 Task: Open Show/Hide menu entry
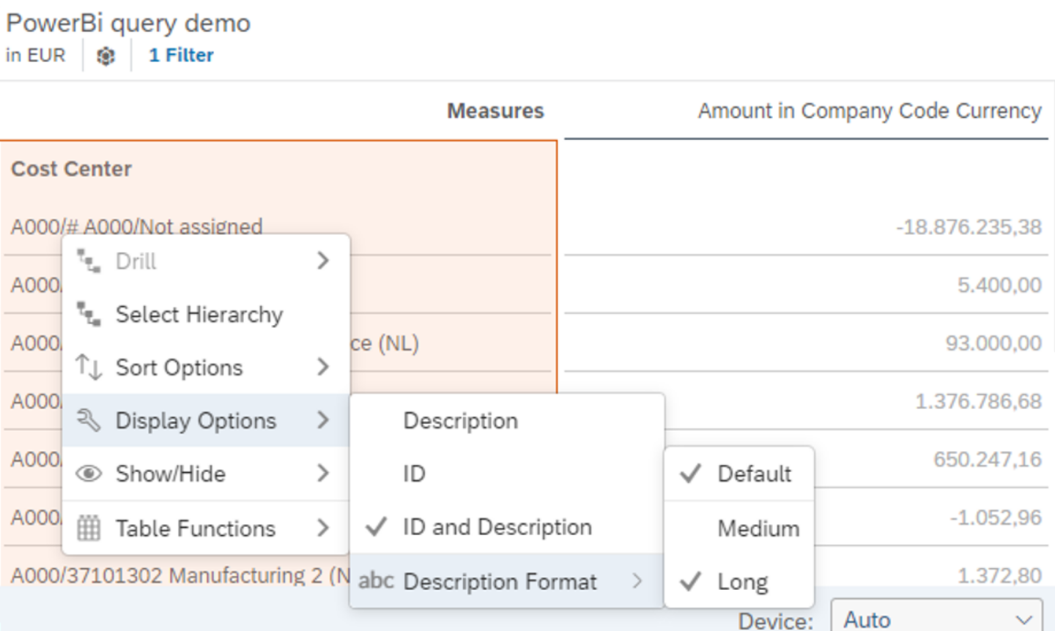coord(205,474)
